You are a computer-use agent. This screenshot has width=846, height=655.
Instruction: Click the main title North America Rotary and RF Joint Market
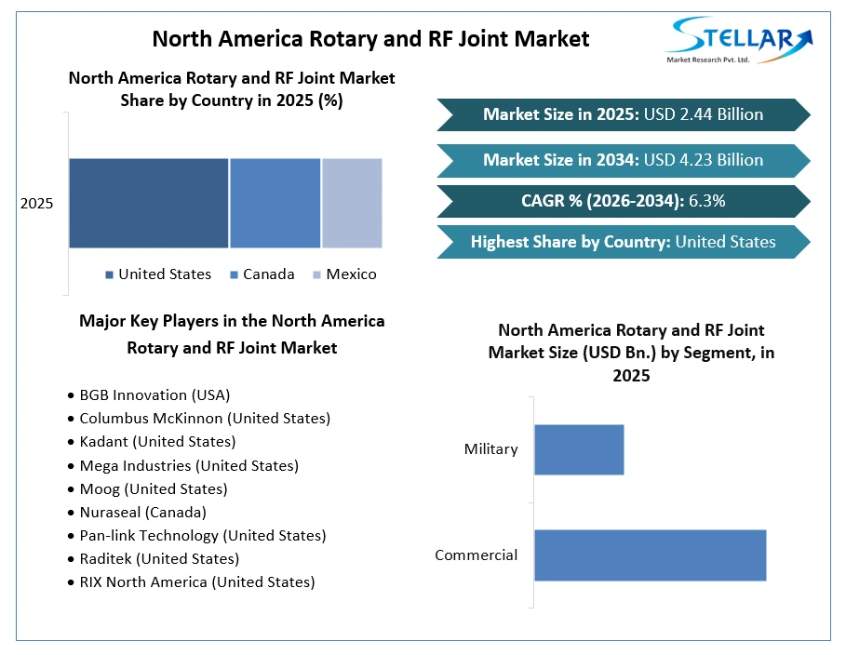coord(370,39)
